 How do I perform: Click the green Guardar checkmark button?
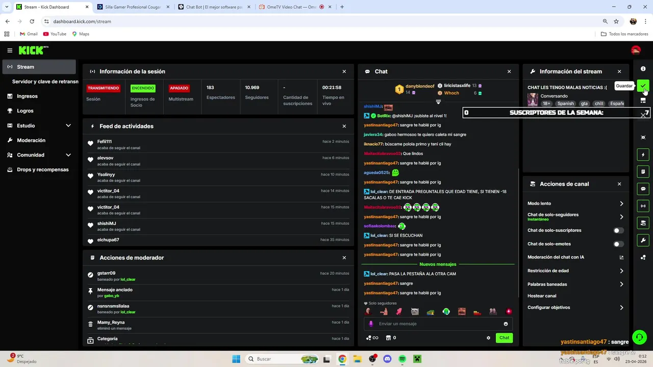click(x=643, y=86)
